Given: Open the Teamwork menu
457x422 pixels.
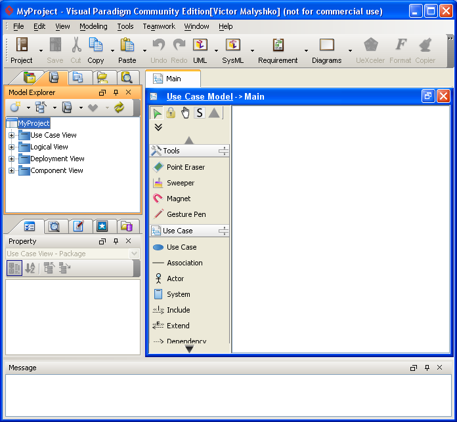Looking at the screenshot, I should (x=159, y=26).
